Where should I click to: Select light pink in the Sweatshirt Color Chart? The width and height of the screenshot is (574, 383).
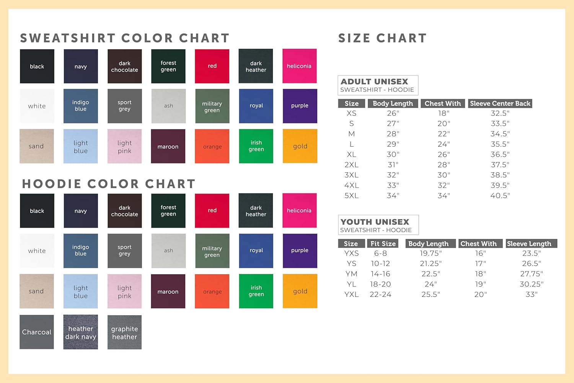point(124,146)
